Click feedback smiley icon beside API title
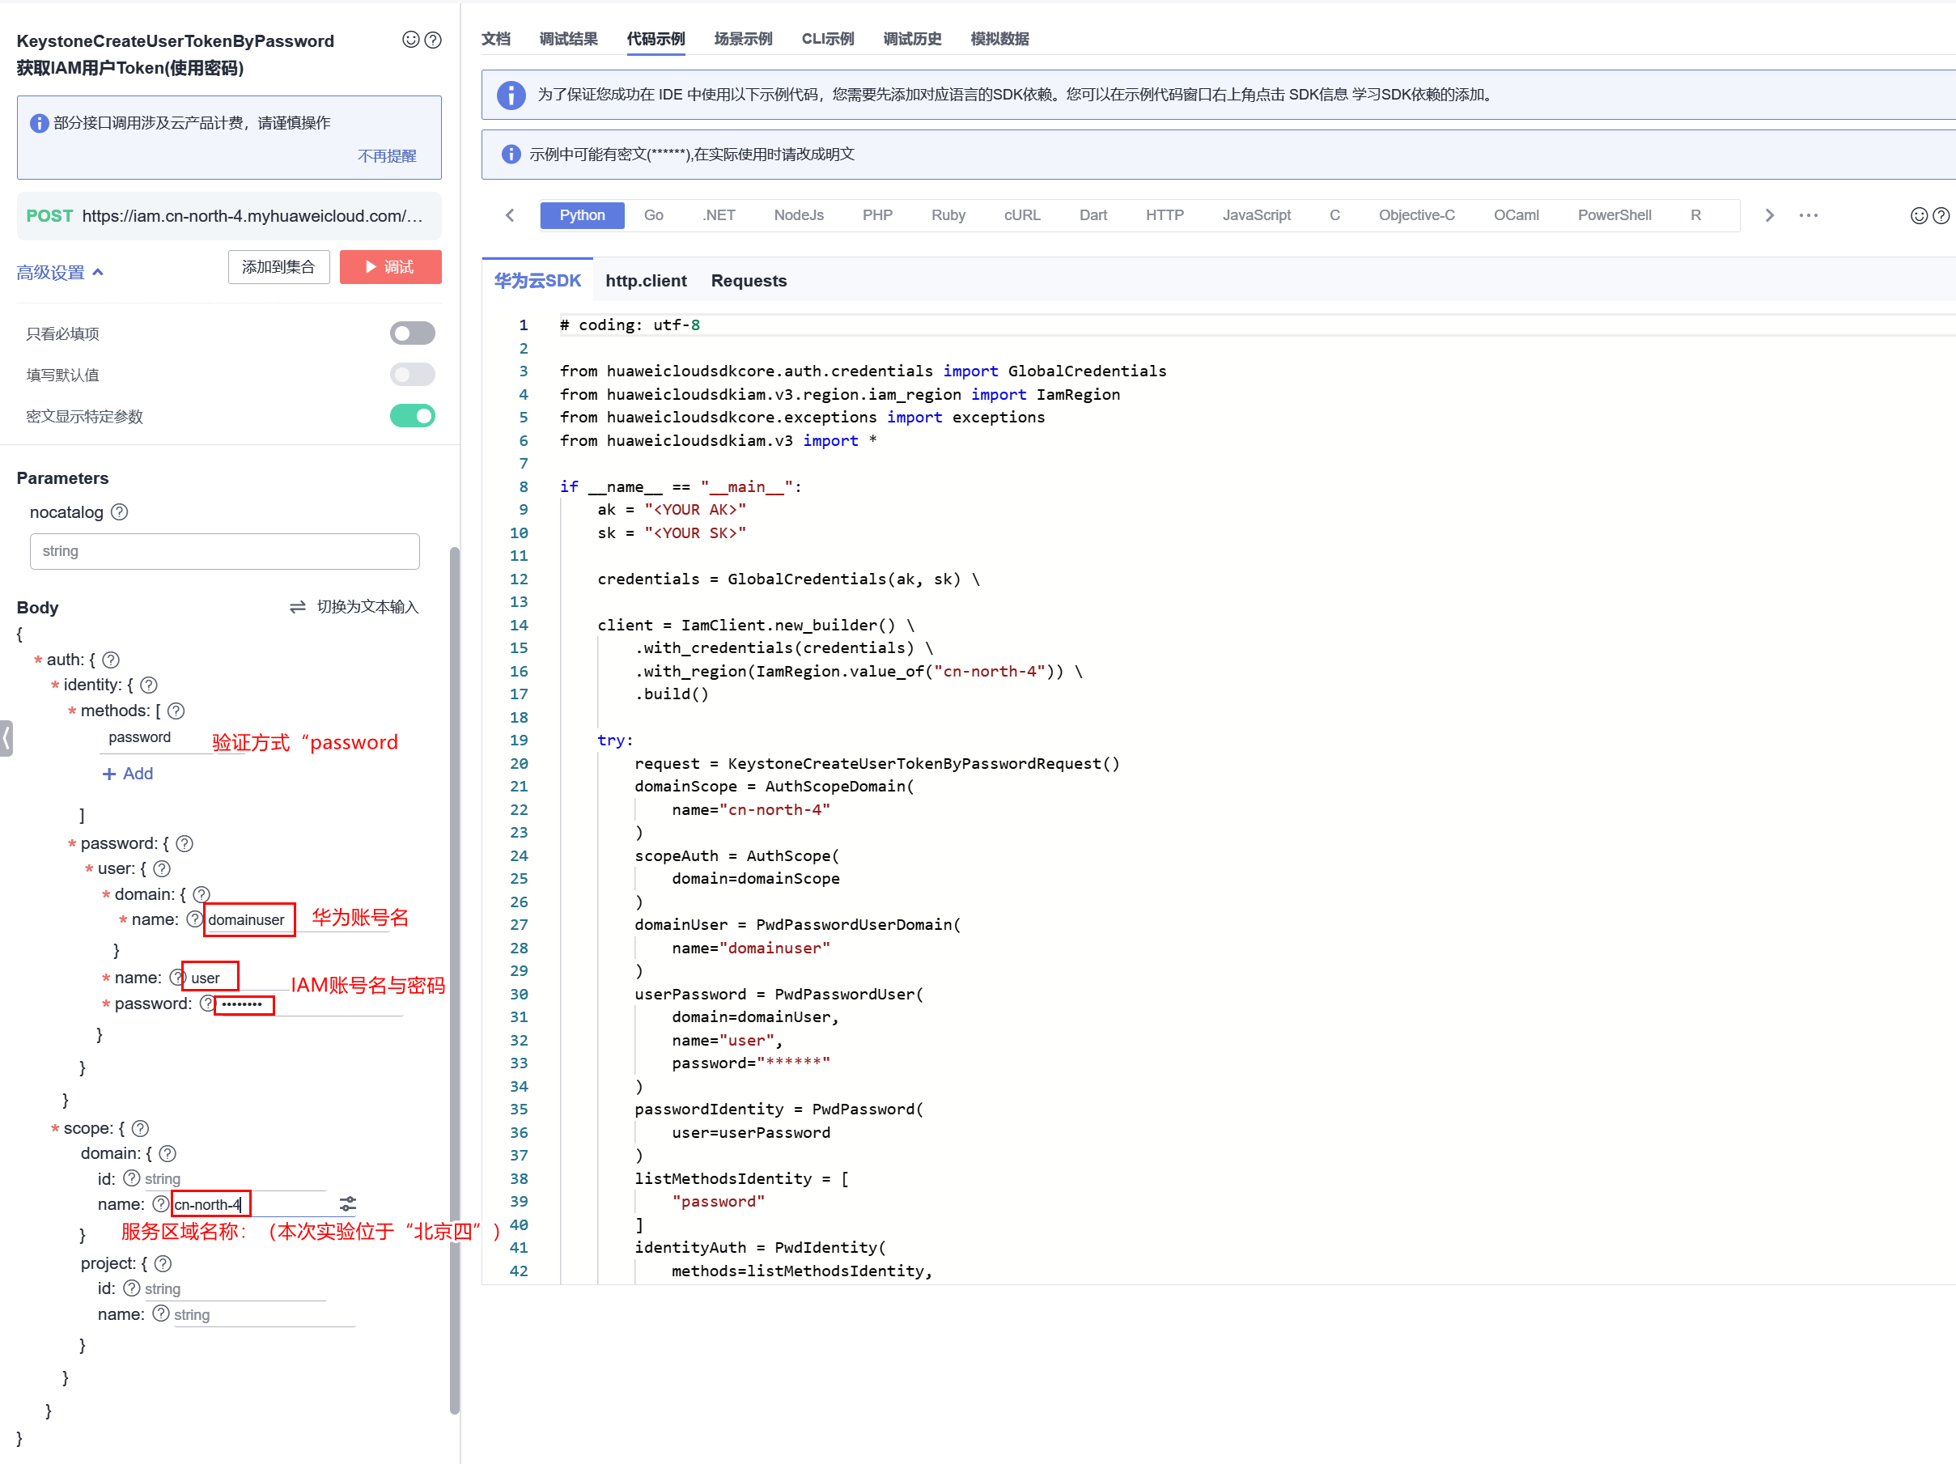The image size is (1956, 1464). pyautogui.click(x=410, y=40)
